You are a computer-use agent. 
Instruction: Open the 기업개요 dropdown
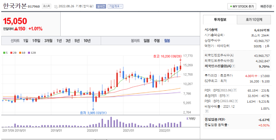(x=115, y=6)
